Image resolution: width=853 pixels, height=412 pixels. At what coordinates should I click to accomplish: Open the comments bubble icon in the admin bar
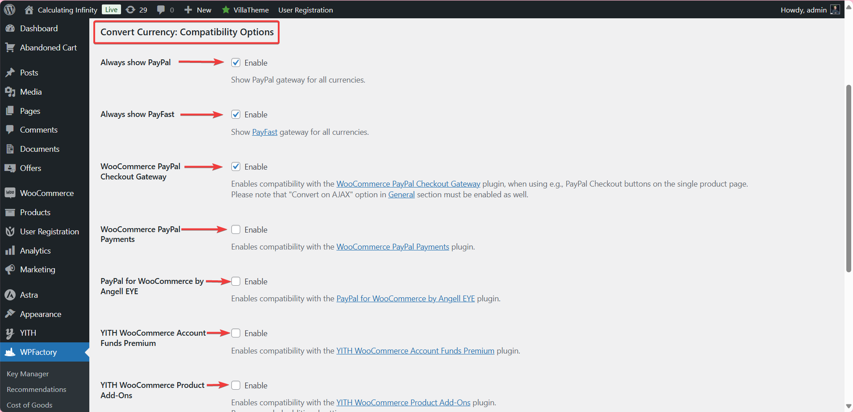tap(161, 10)
